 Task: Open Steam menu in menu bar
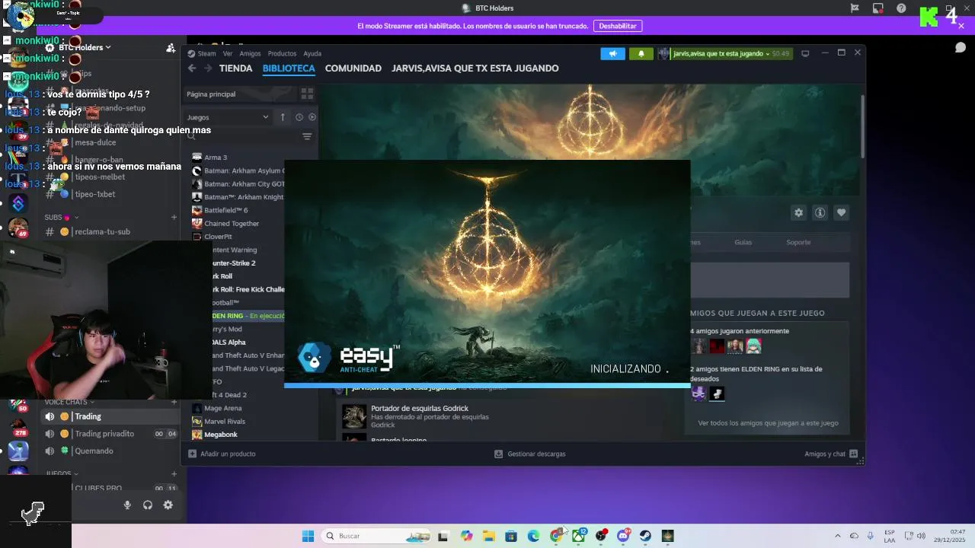click(x=206, y=53)
